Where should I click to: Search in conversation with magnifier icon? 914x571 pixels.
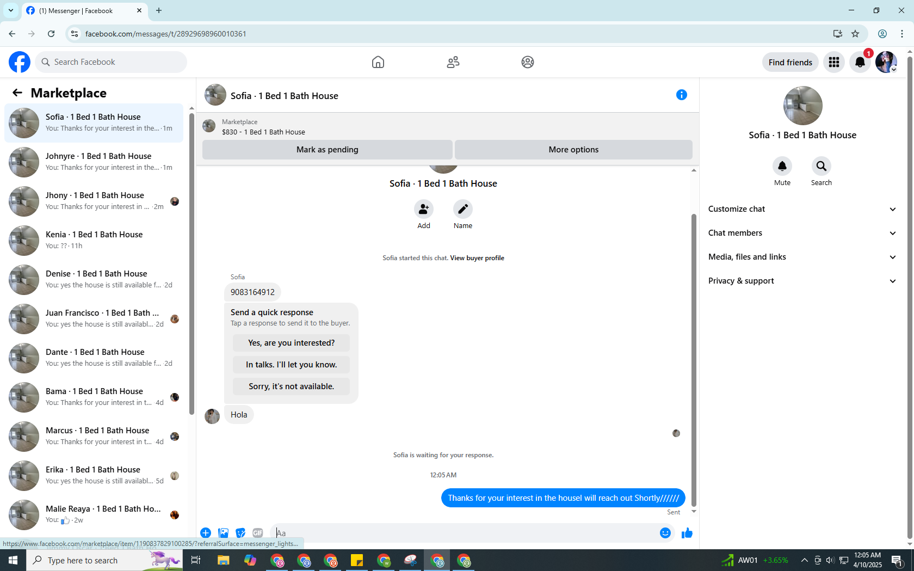tap(822, 166)
